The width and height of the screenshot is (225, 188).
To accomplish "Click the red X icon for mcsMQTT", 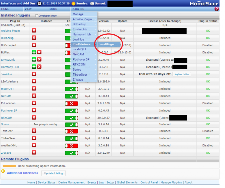I will [34, 89].
